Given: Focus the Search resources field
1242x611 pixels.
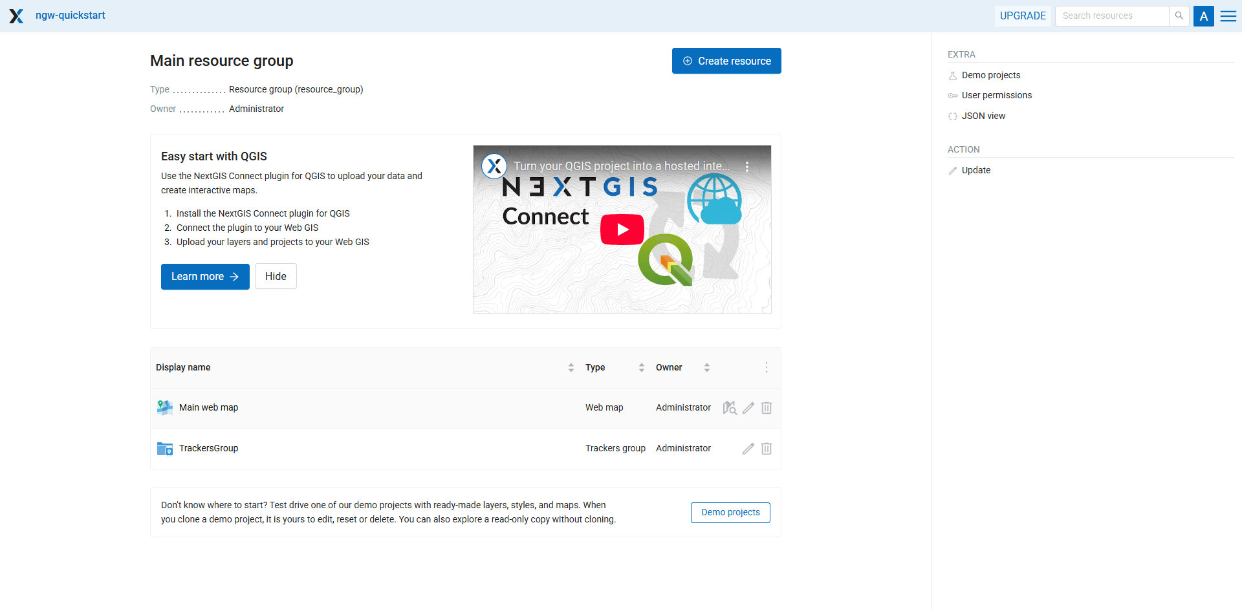Looking at the screenshot, I should (1111, 16).
